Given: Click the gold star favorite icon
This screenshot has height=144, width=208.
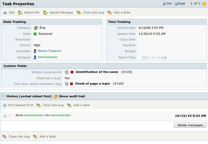Looking at the screenshot, I should pos(204,4).
